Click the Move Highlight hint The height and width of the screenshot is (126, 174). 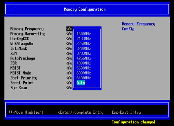pos(26,112)
